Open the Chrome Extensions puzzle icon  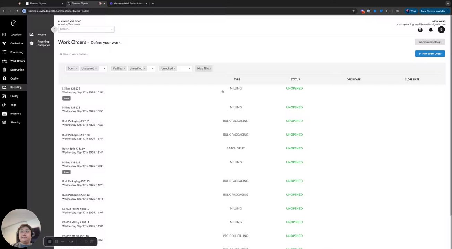tap(388, 11)
